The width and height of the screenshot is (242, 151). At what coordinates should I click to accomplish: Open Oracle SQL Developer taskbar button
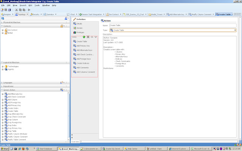click(x=113, y=149)
